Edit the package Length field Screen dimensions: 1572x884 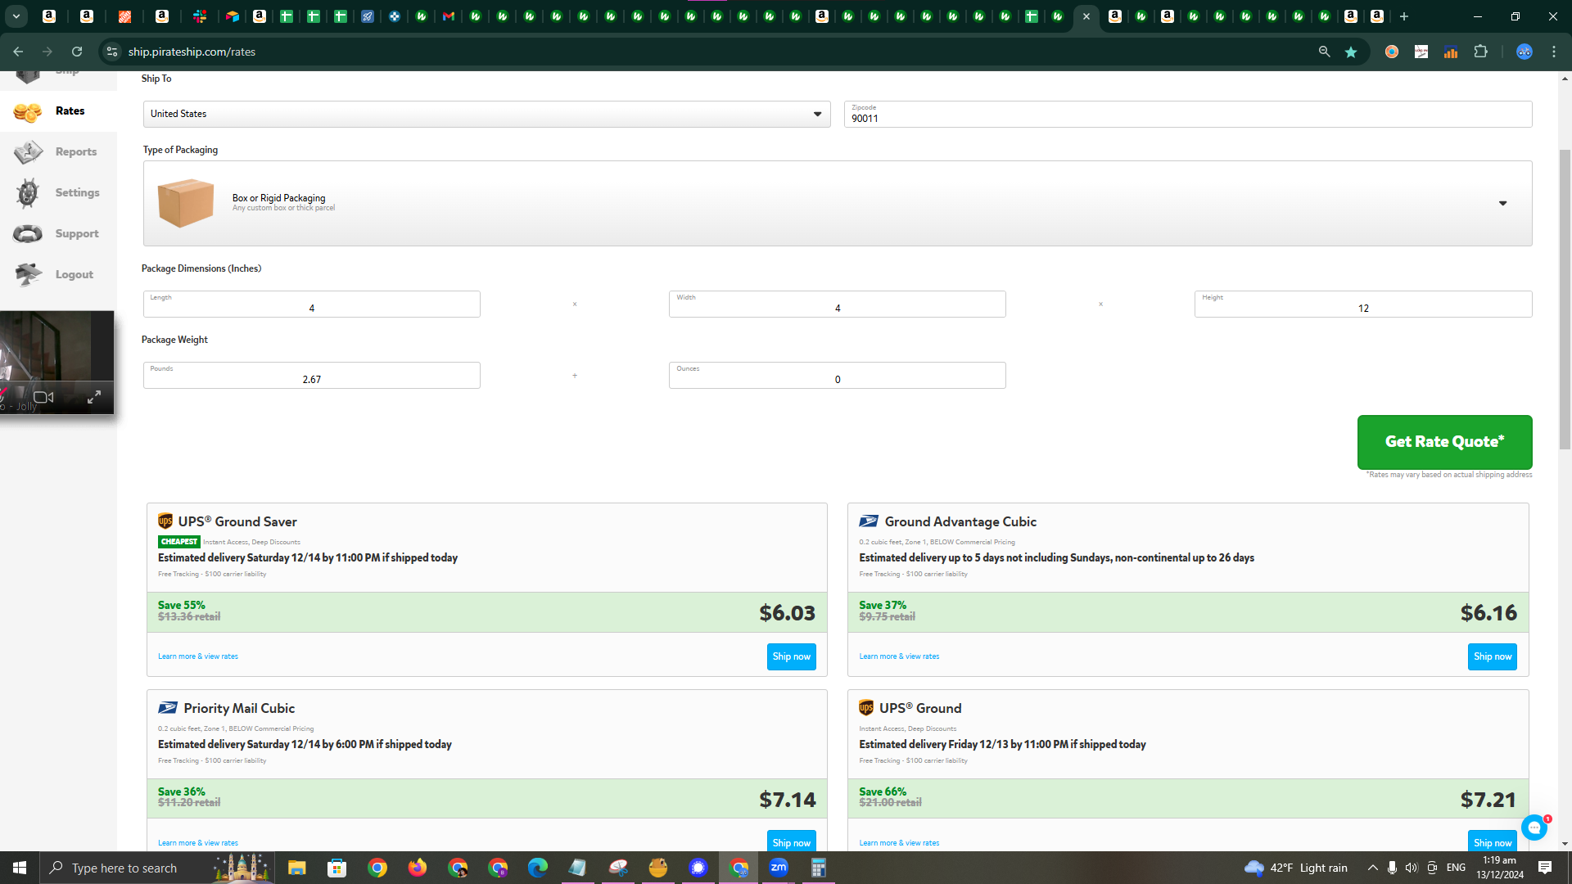(x=312, y=304)
